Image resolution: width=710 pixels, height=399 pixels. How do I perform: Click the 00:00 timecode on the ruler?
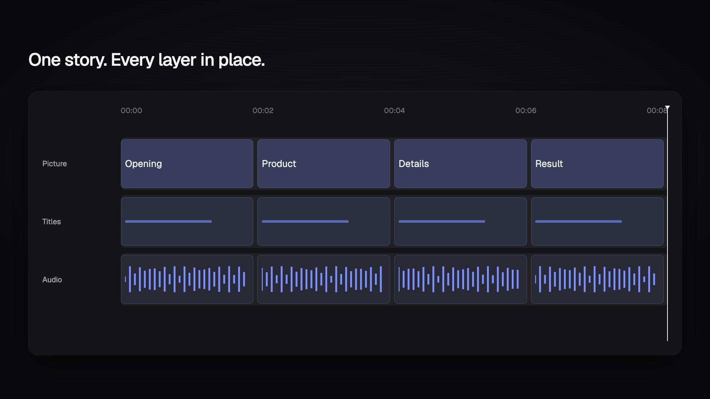point(131,110)
